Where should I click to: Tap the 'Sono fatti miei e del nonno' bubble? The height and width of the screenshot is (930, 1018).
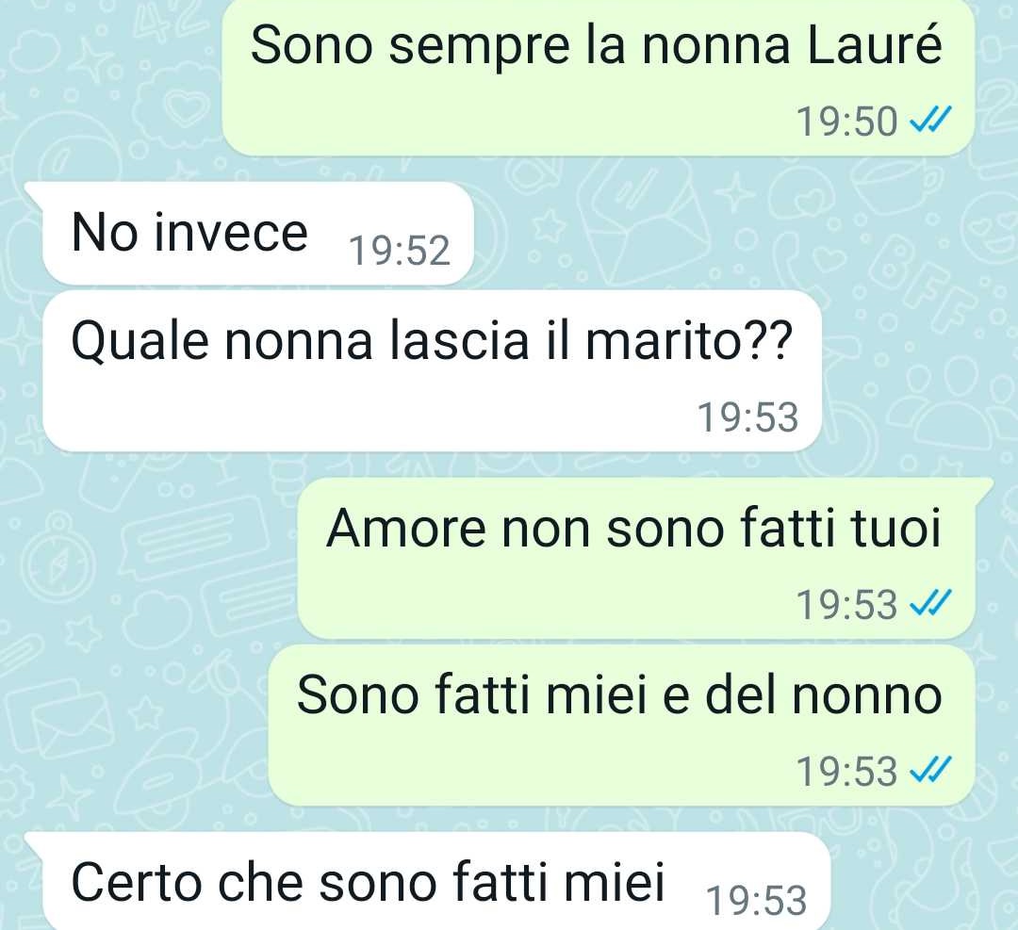coord(621,725)
